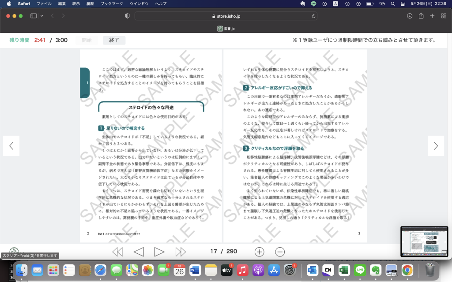
Task: Reload the page in address bar
Action: pos(314,16)
